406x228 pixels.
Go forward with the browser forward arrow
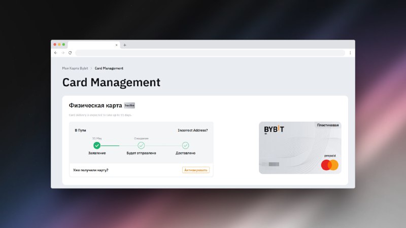point(62,53)
